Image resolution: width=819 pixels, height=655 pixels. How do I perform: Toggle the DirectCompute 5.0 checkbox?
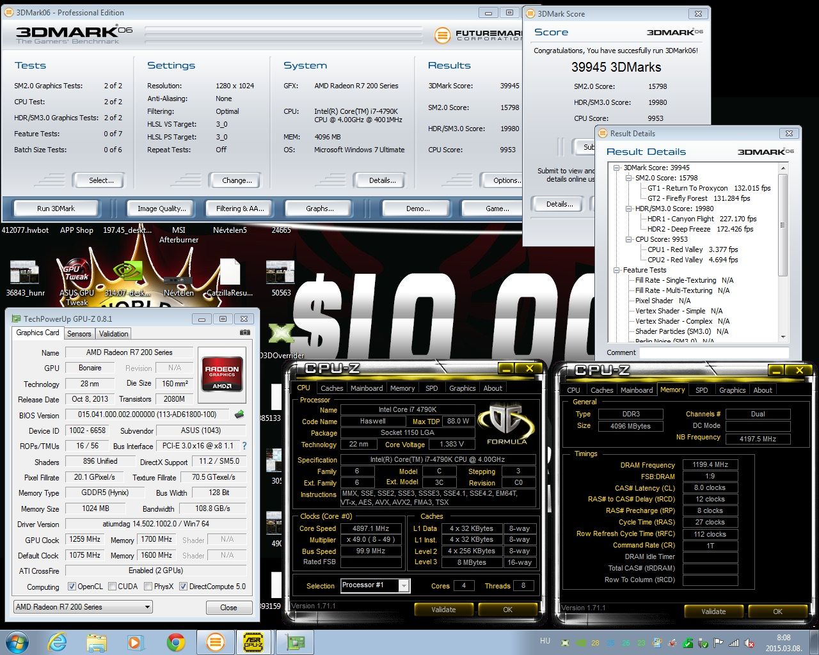point(183,587)
